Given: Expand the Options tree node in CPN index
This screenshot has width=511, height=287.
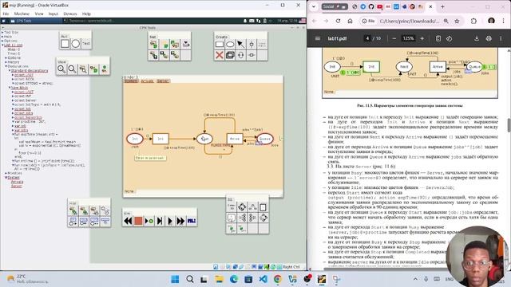Looking at the screenshot, I should [2, 41].
